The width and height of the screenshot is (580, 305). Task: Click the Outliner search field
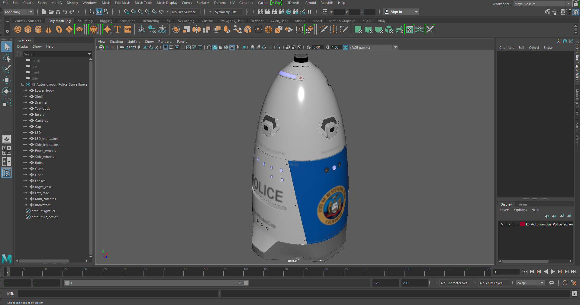tap(55, 54)
